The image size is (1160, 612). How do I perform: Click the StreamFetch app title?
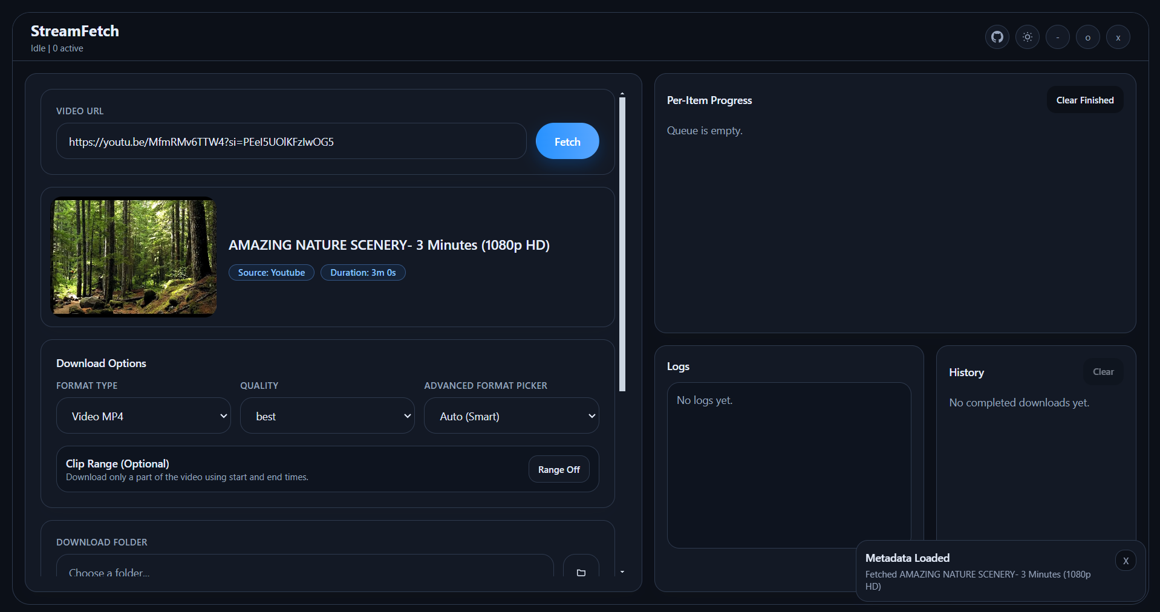pyautogui.click(x=74, y=31)
